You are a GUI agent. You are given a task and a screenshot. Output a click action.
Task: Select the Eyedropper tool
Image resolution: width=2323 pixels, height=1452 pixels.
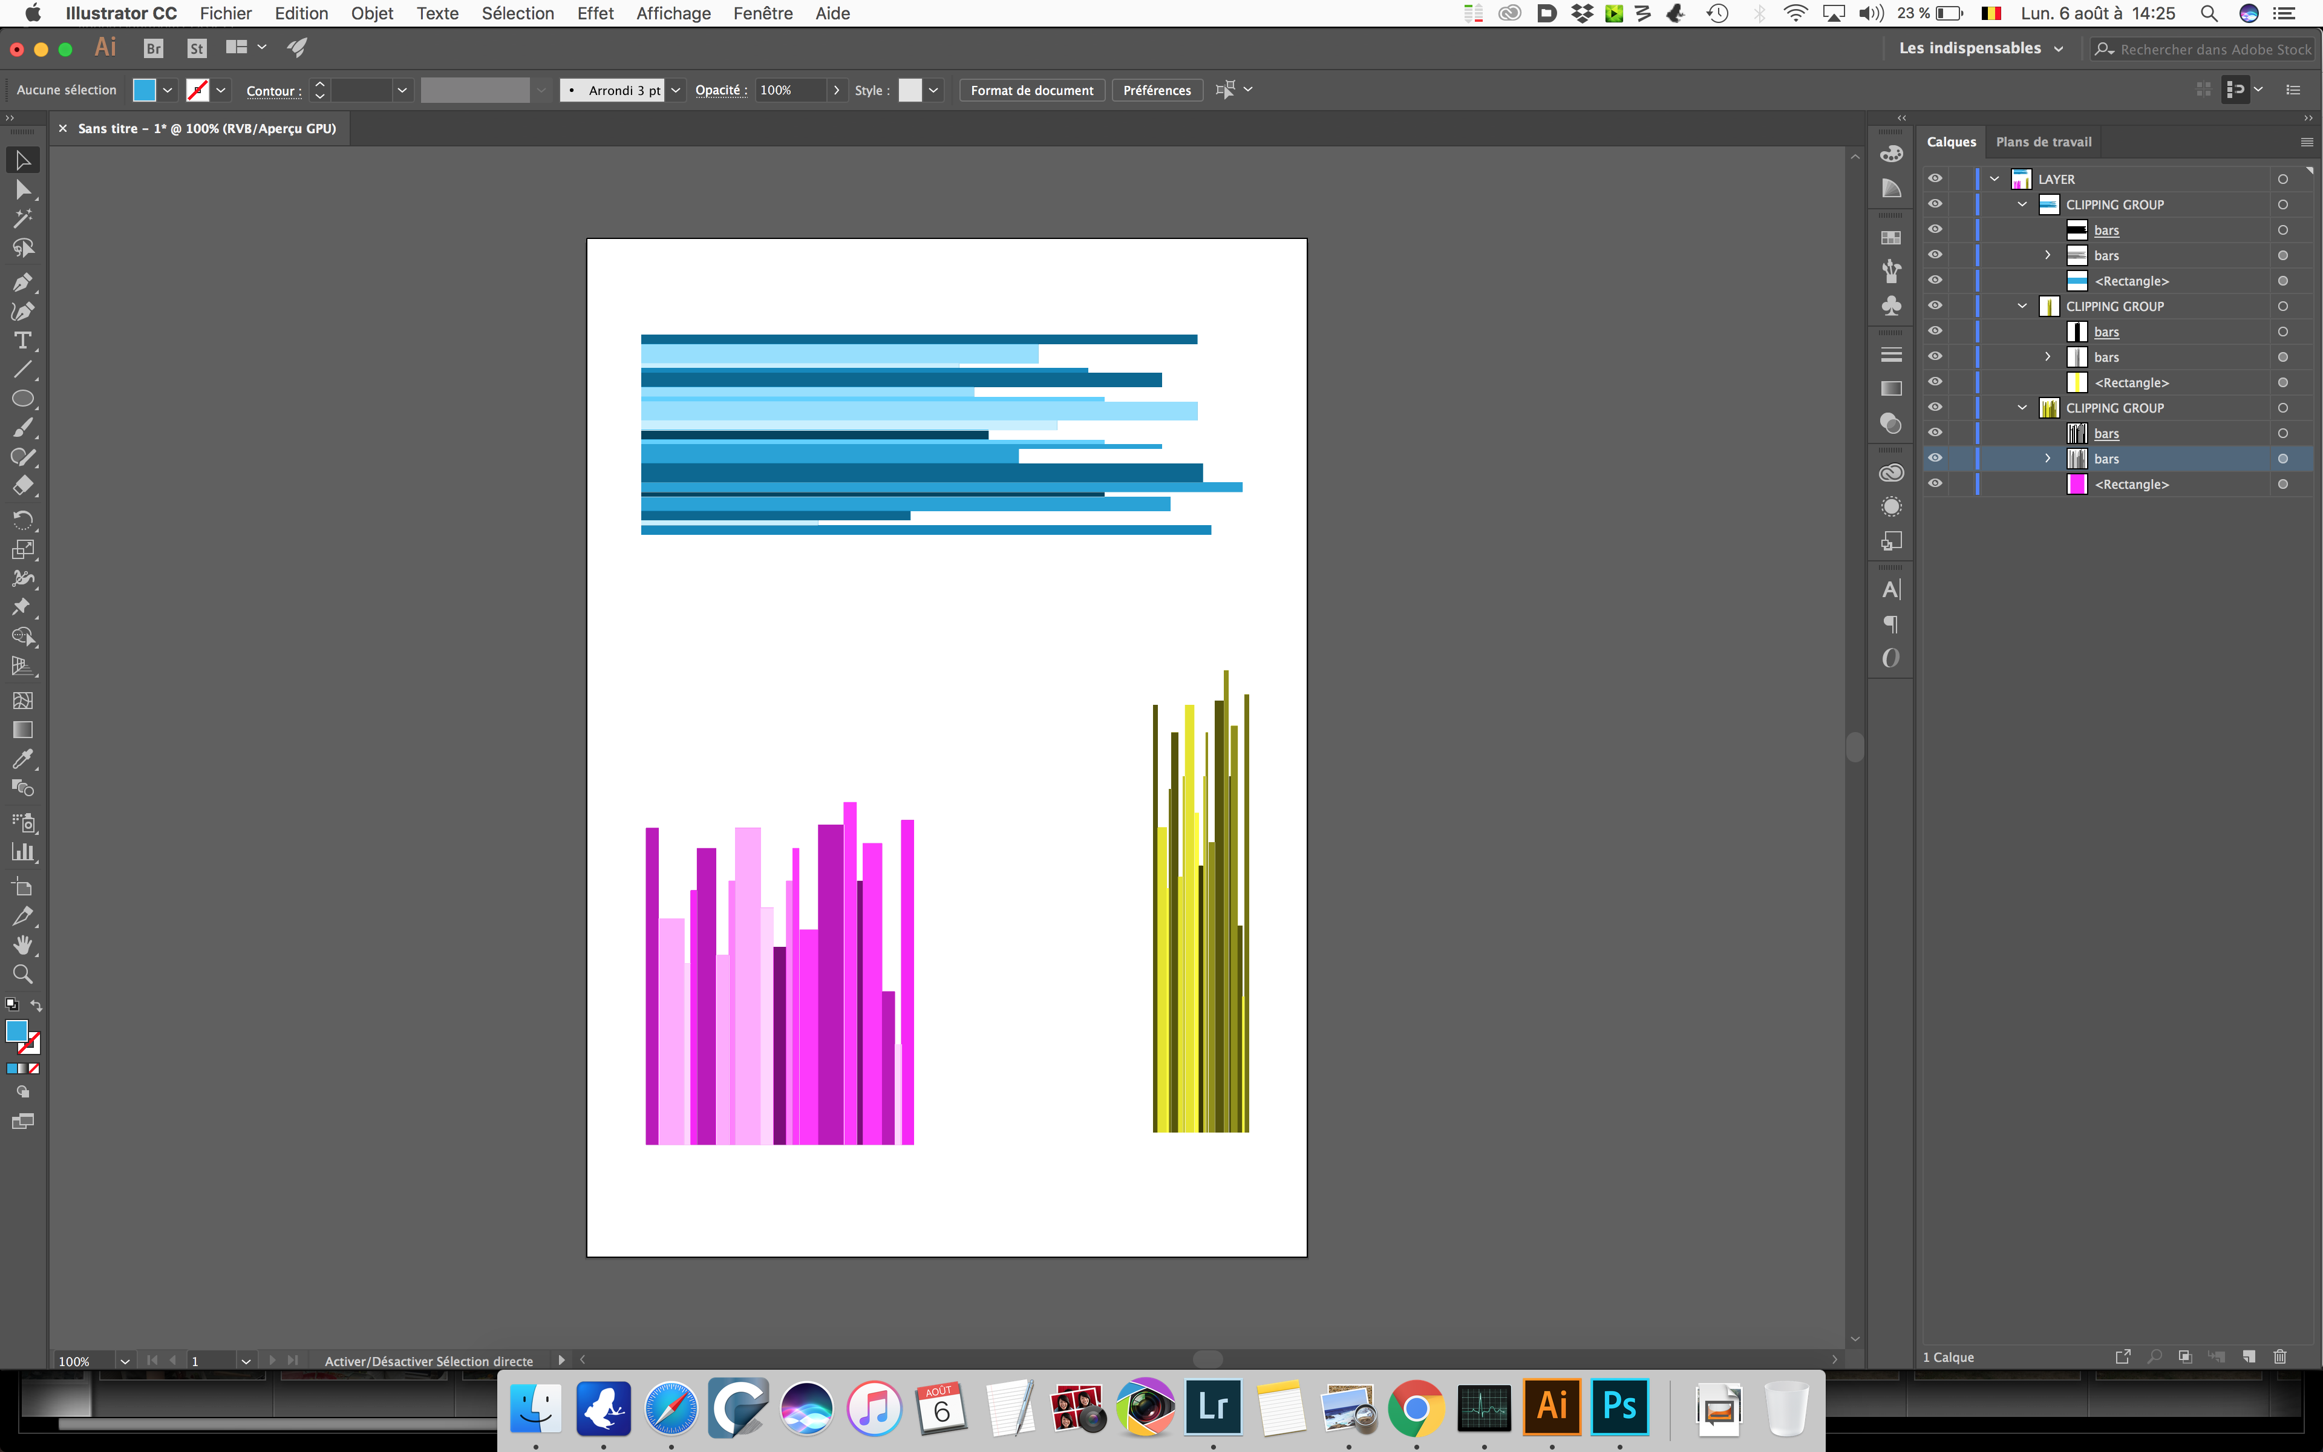click(x=22, y=759)
